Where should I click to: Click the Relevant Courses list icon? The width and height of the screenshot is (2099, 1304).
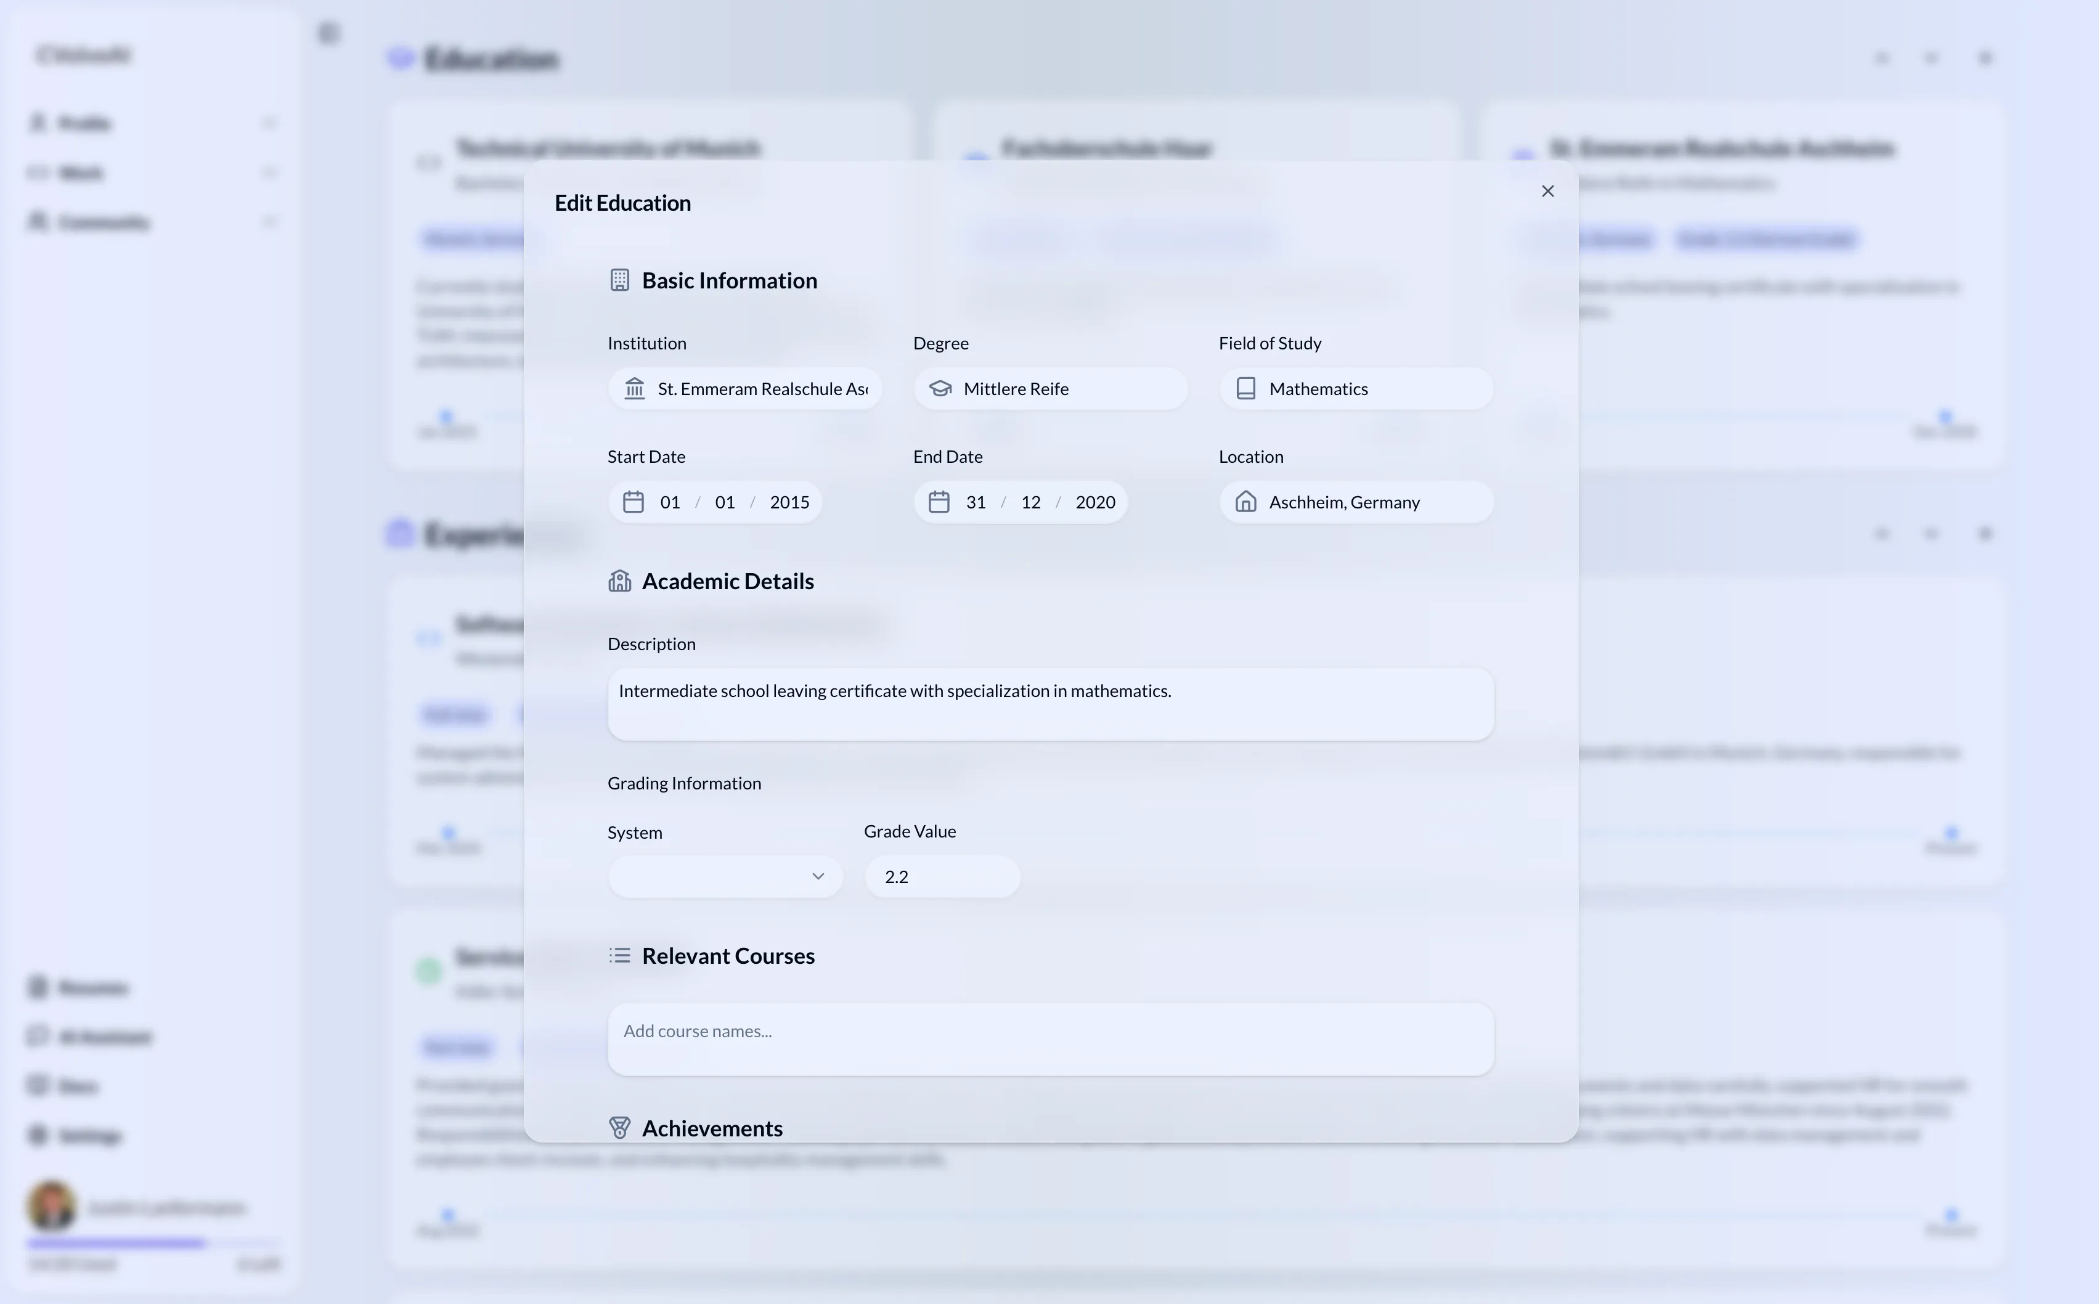619,956
